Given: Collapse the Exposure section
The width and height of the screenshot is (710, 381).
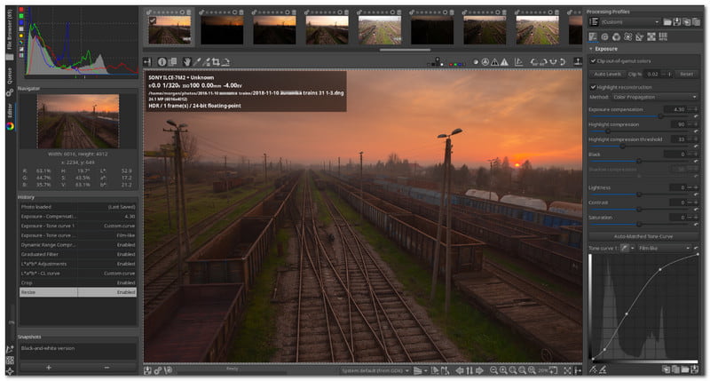Looking at the screenshot, I should pos(592,49).
